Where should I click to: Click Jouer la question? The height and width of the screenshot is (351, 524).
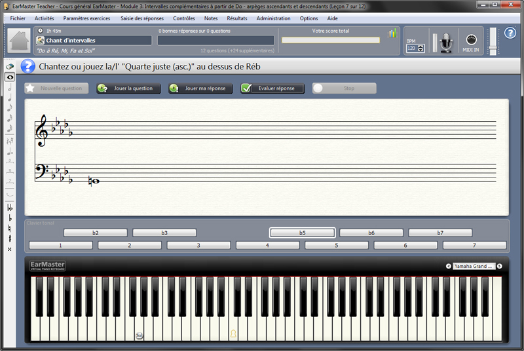[128, 88]
